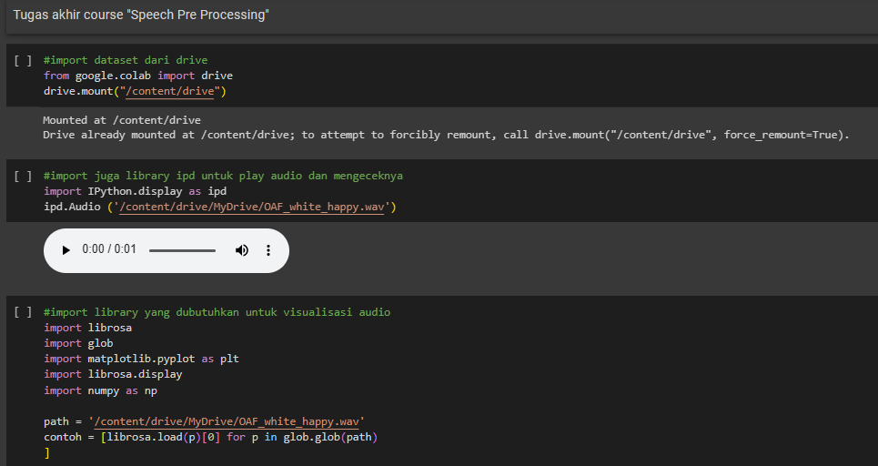Viewport: 878px width, 466px height.
Task: Click the "import IPython.display as ipd" line
Action: (135, 192)
